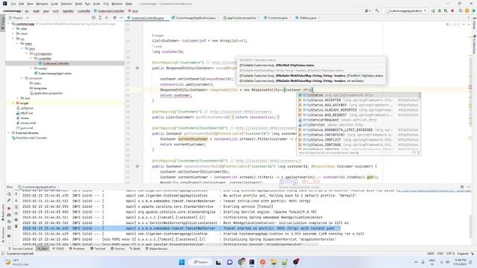Switch to Customer.java tab
This screenshot has height=268, width=477.
[x=278, y=18]
